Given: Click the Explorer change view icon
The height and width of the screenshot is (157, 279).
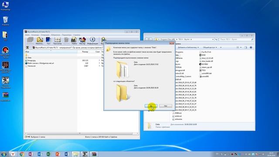Looking at the screenshot, I should pyautogui.click(x=238, y=48).
